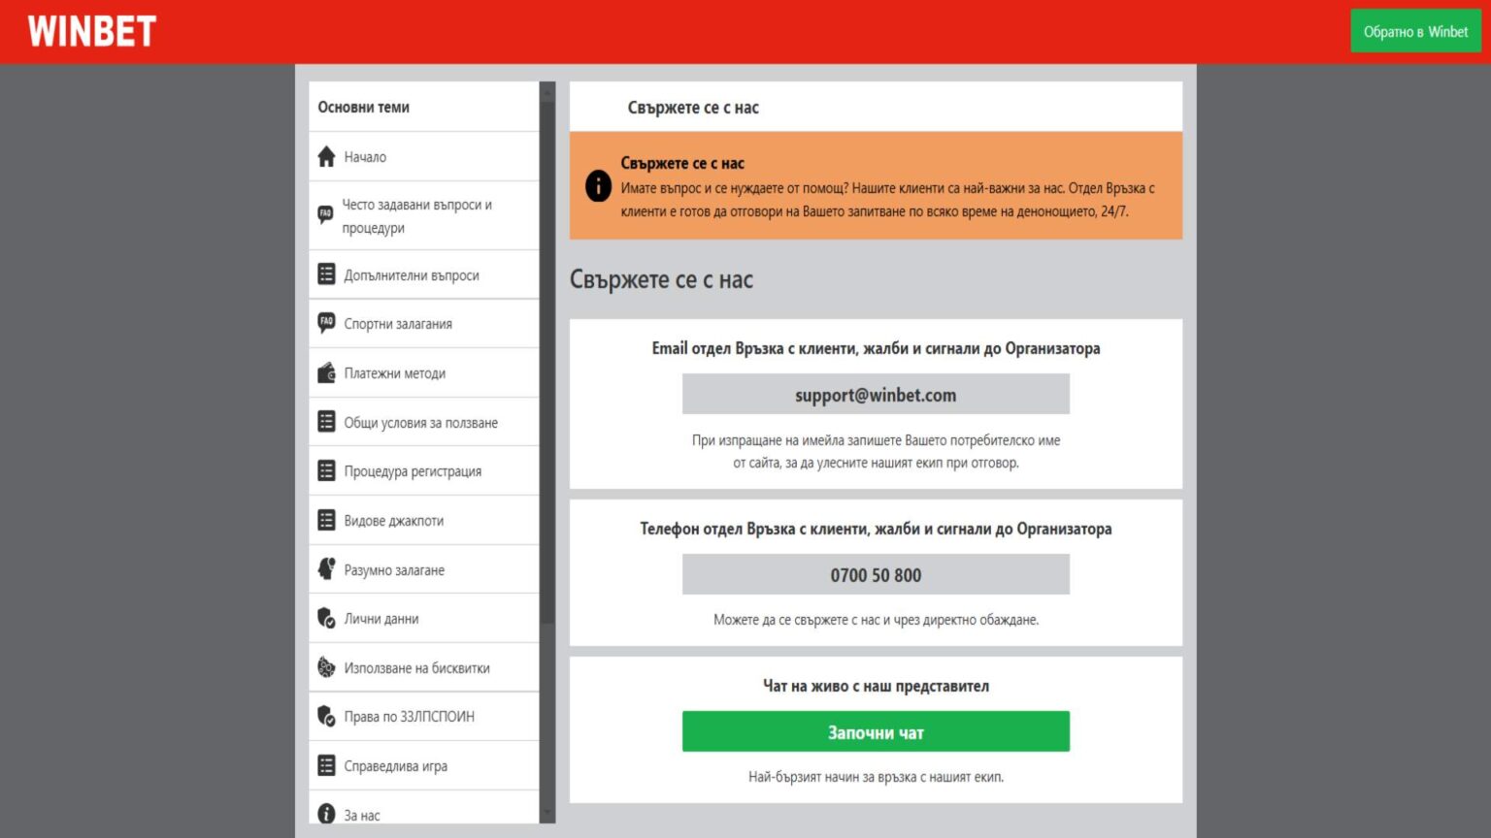This screenshot has width=1491, height=838.
Task: Select Общи условия за ползване
Action: 423,422
